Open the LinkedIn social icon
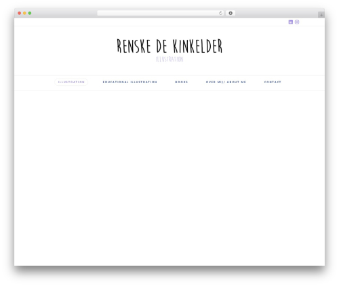This screenshot has height=286, width=339. [x=291, y=22]
